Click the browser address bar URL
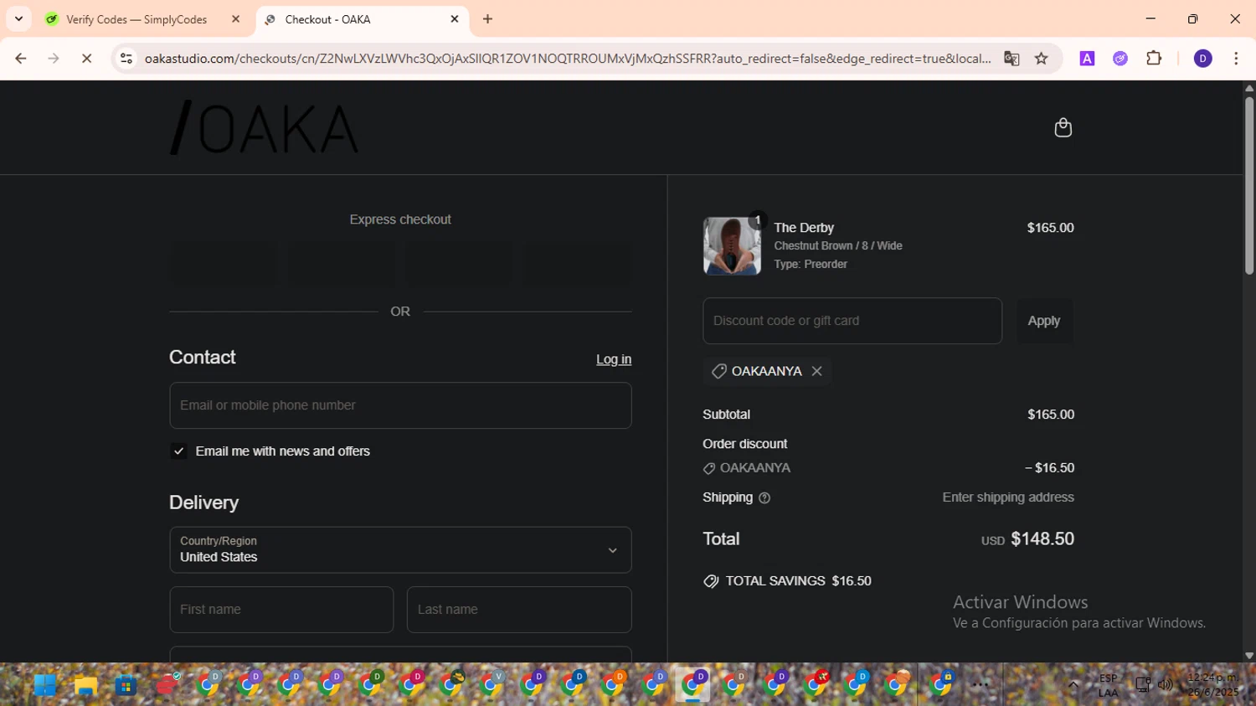This screenshot has height=706, width=1256. [x=568, y=59]
